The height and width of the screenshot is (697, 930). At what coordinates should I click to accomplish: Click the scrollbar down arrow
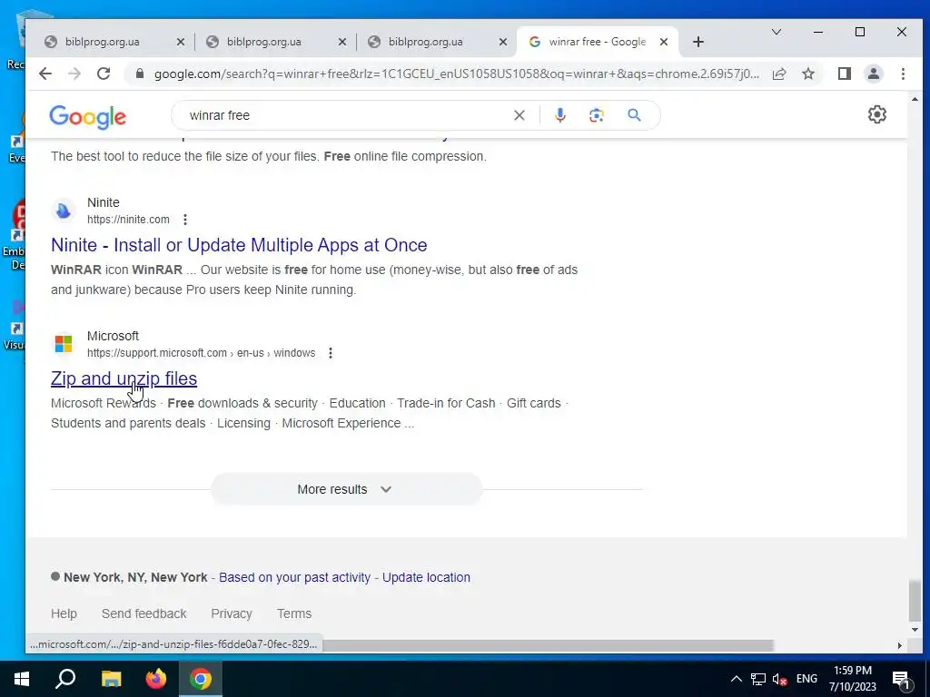click(x=914, y=630)
